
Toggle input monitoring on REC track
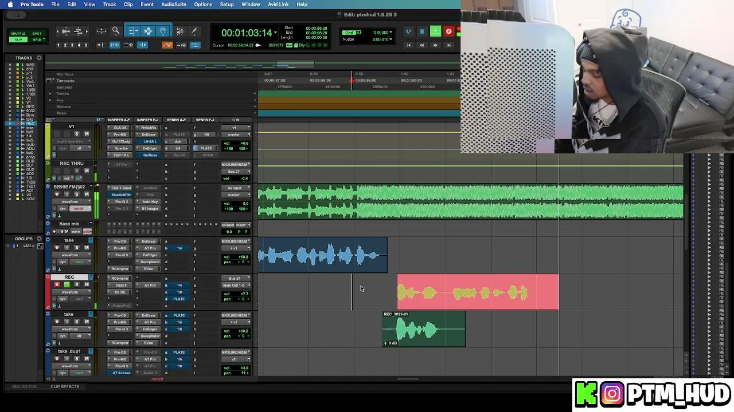[67, 284]
